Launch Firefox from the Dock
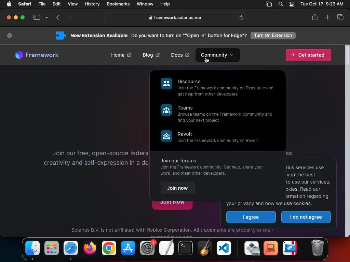 click(90, 248)
